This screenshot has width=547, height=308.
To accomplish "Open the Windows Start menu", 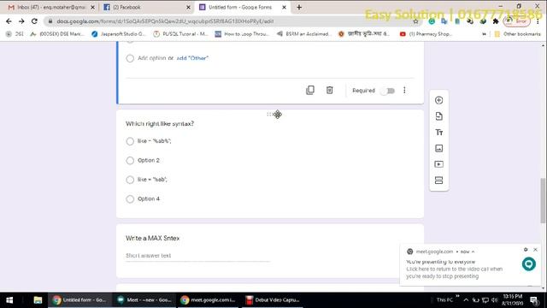I will 9,300.
